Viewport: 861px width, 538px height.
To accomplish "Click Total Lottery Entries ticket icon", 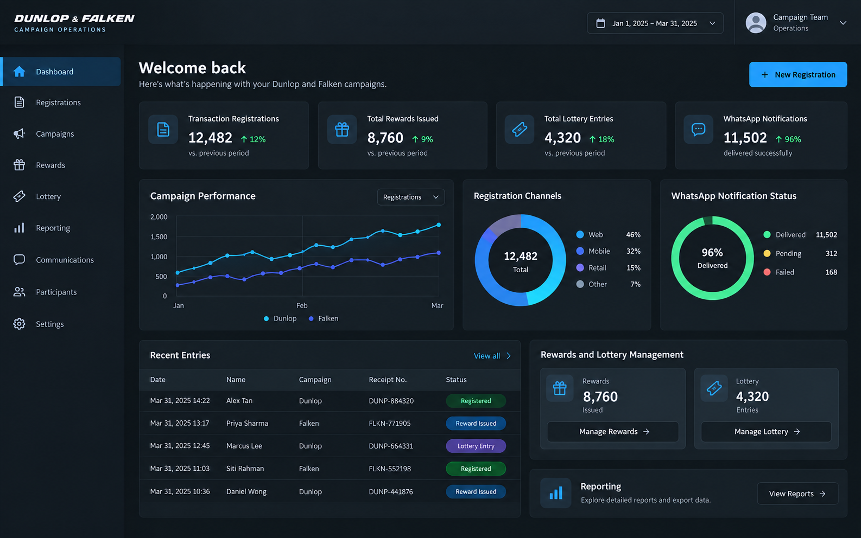I will (x=520, y=129).
